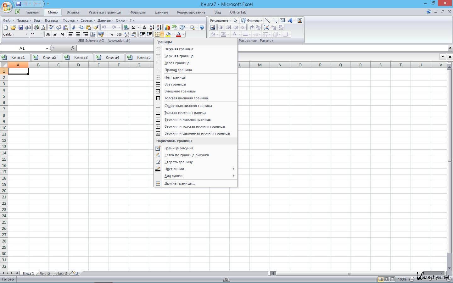Click the Format Painter brush icon
Image resolution: width=453 pixels, height=283 pixels.
[x=96, y=27]
